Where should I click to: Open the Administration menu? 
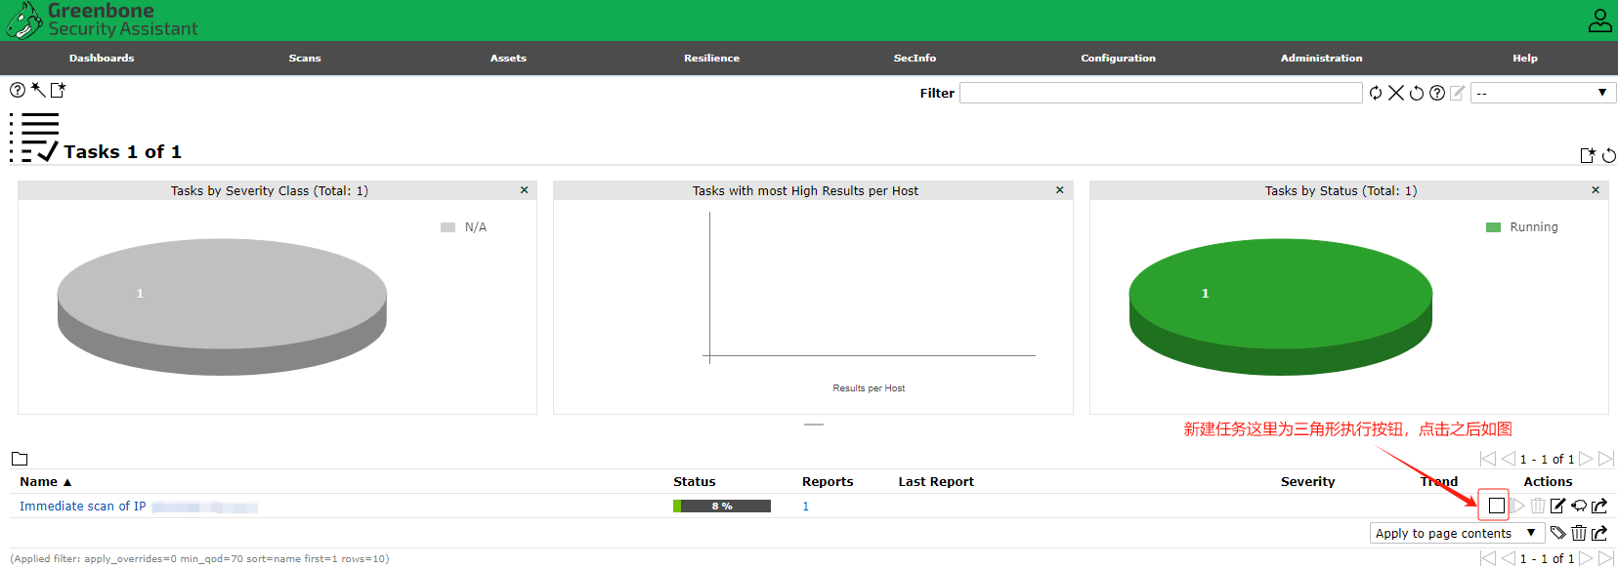tap(1321, 59)
